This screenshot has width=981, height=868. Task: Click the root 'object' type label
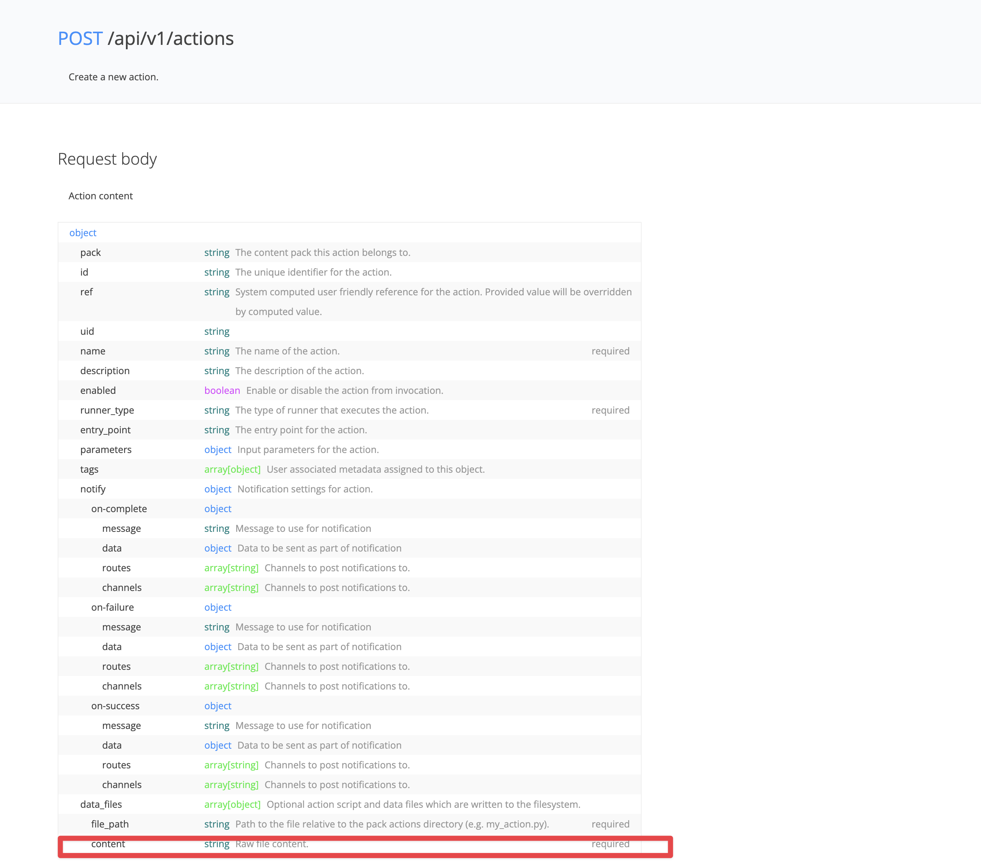click(x=82, y=233)
